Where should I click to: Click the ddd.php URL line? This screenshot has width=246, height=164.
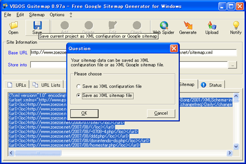tap(69, 136)
